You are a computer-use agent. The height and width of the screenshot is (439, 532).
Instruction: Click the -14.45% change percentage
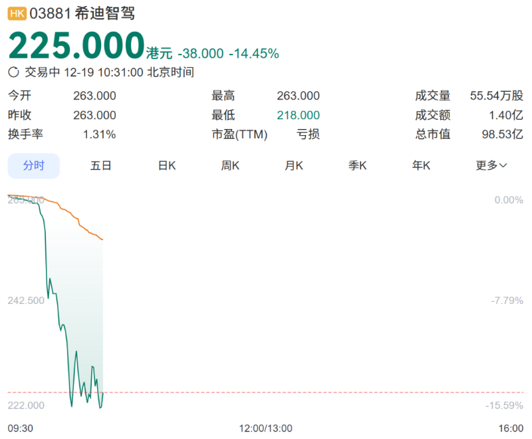click(254, 53)
